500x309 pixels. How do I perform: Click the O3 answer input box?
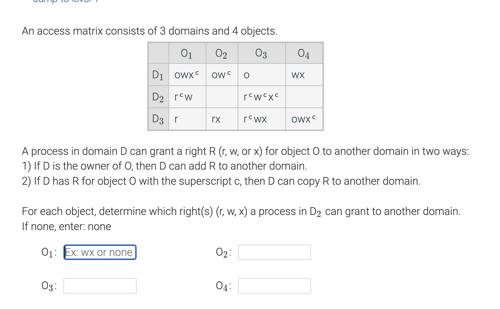point(99,285)
